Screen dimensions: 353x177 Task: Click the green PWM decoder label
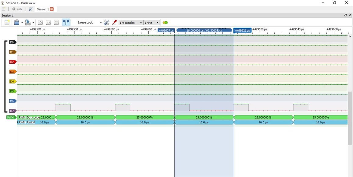click(x=11, y=117)
